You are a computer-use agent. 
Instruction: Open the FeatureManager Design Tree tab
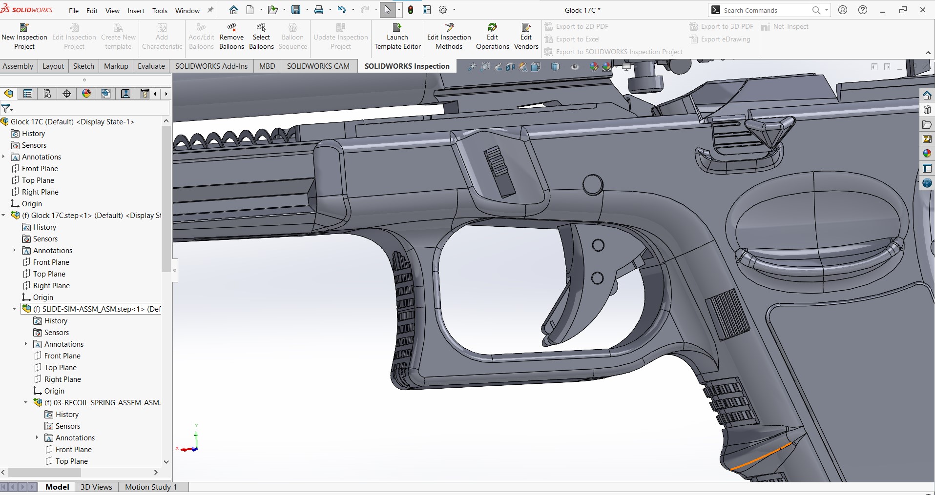pos(8,94)
